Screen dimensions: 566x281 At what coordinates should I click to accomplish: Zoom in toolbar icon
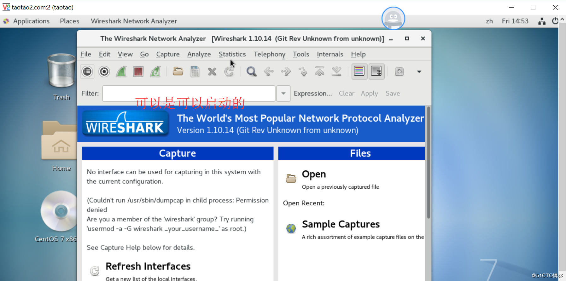(399, 72)
